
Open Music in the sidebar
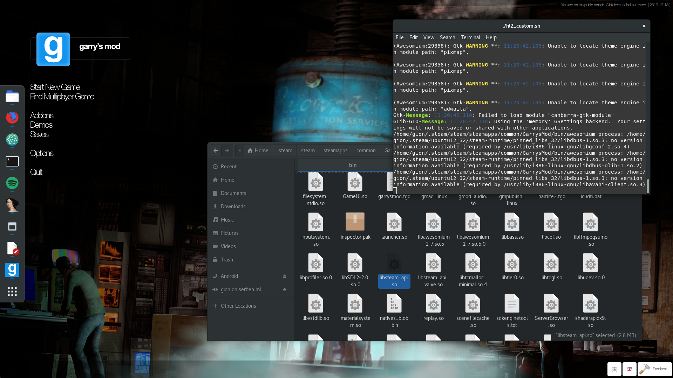pos(251,220)
